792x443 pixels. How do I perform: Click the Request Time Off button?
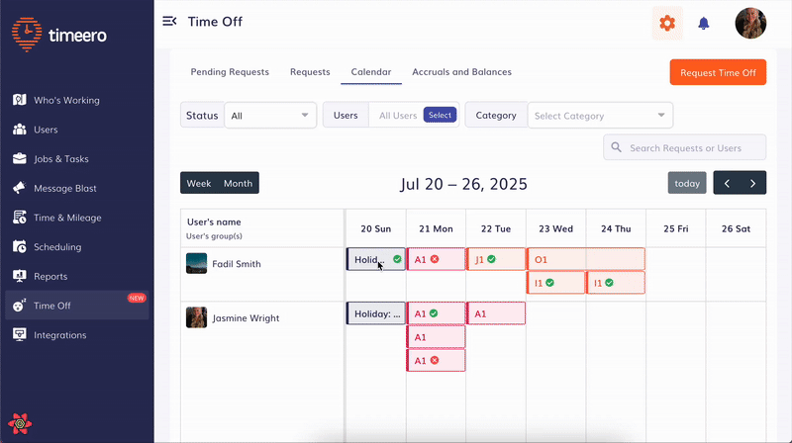pyautogui.click(x=718, y=72)
